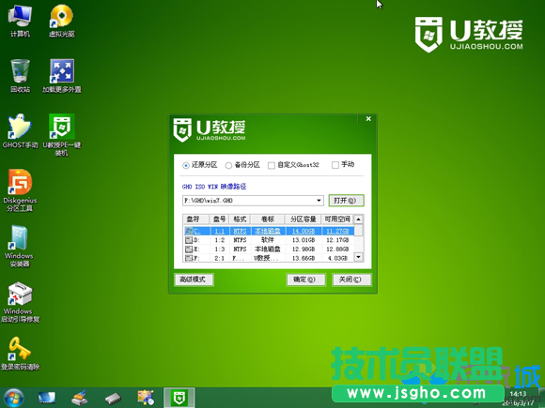
Task: Click the 1:3 disk number cell
Action: tap(220, 249)
